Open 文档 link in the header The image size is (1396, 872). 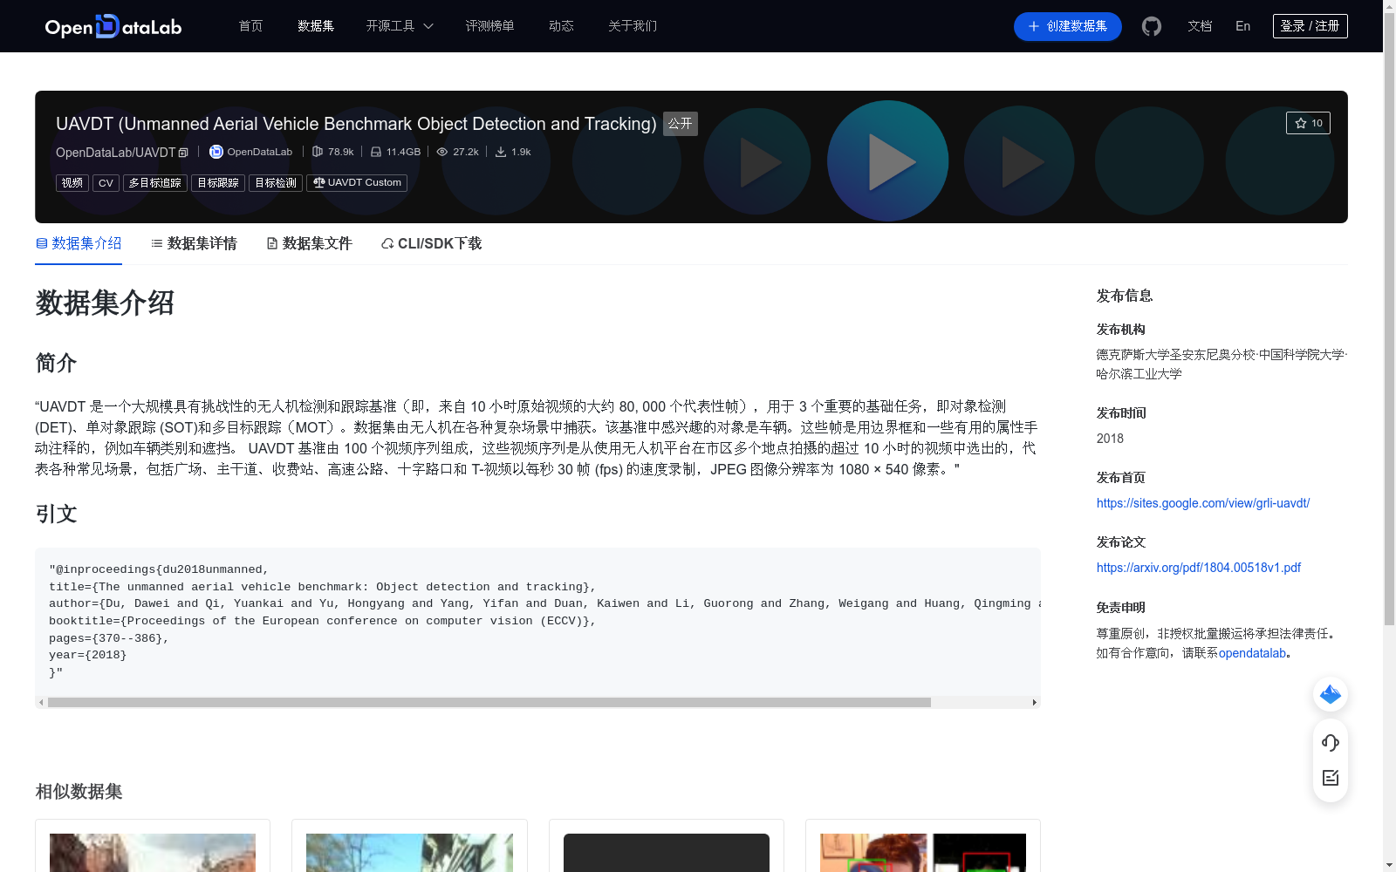coord(1200,26)
